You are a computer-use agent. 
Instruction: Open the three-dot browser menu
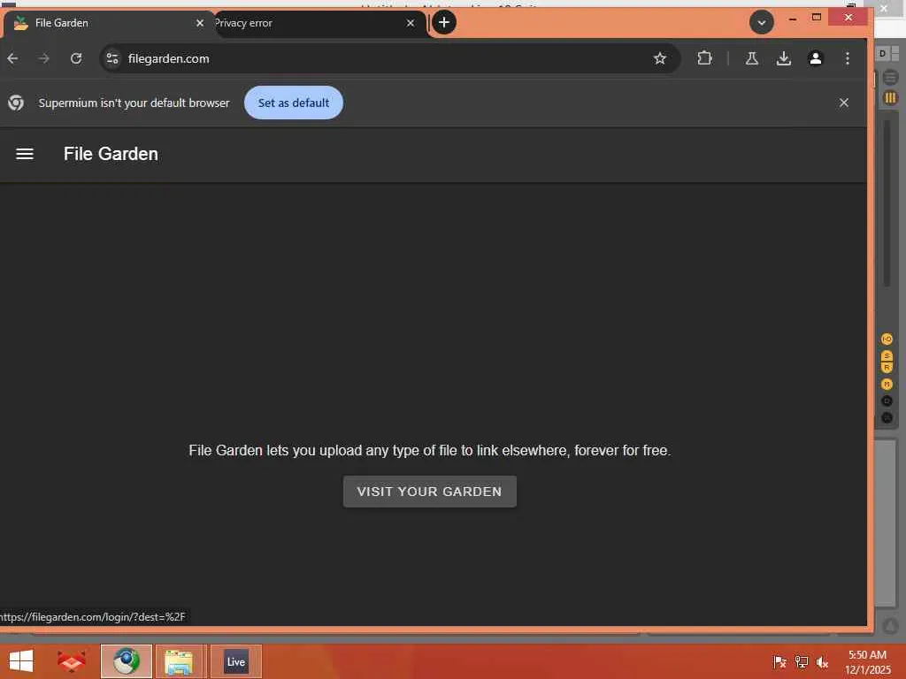pyautogui.click(x=847, y=58)
